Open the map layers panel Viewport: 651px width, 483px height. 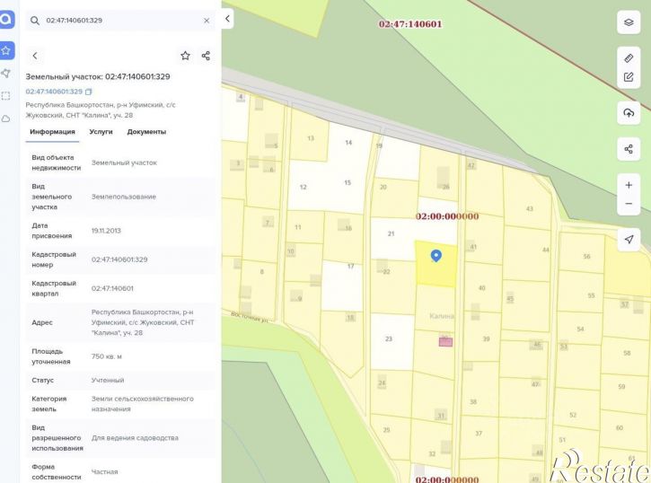(629, 22)
